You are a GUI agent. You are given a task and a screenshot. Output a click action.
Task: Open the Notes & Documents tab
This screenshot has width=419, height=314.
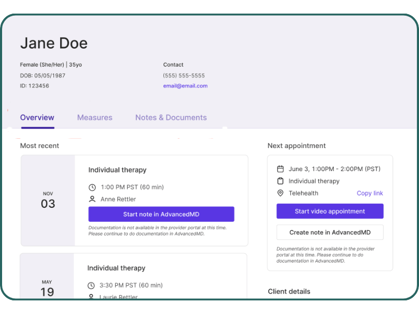171,117
